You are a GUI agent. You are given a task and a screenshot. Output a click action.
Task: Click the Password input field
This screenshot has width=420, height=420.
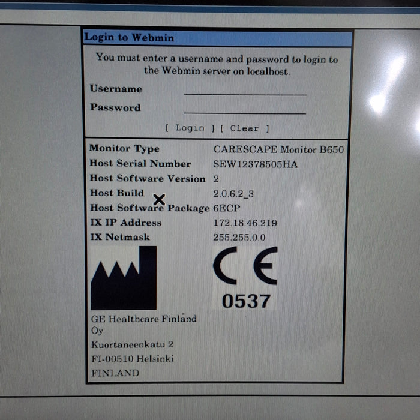click(245, 109)
